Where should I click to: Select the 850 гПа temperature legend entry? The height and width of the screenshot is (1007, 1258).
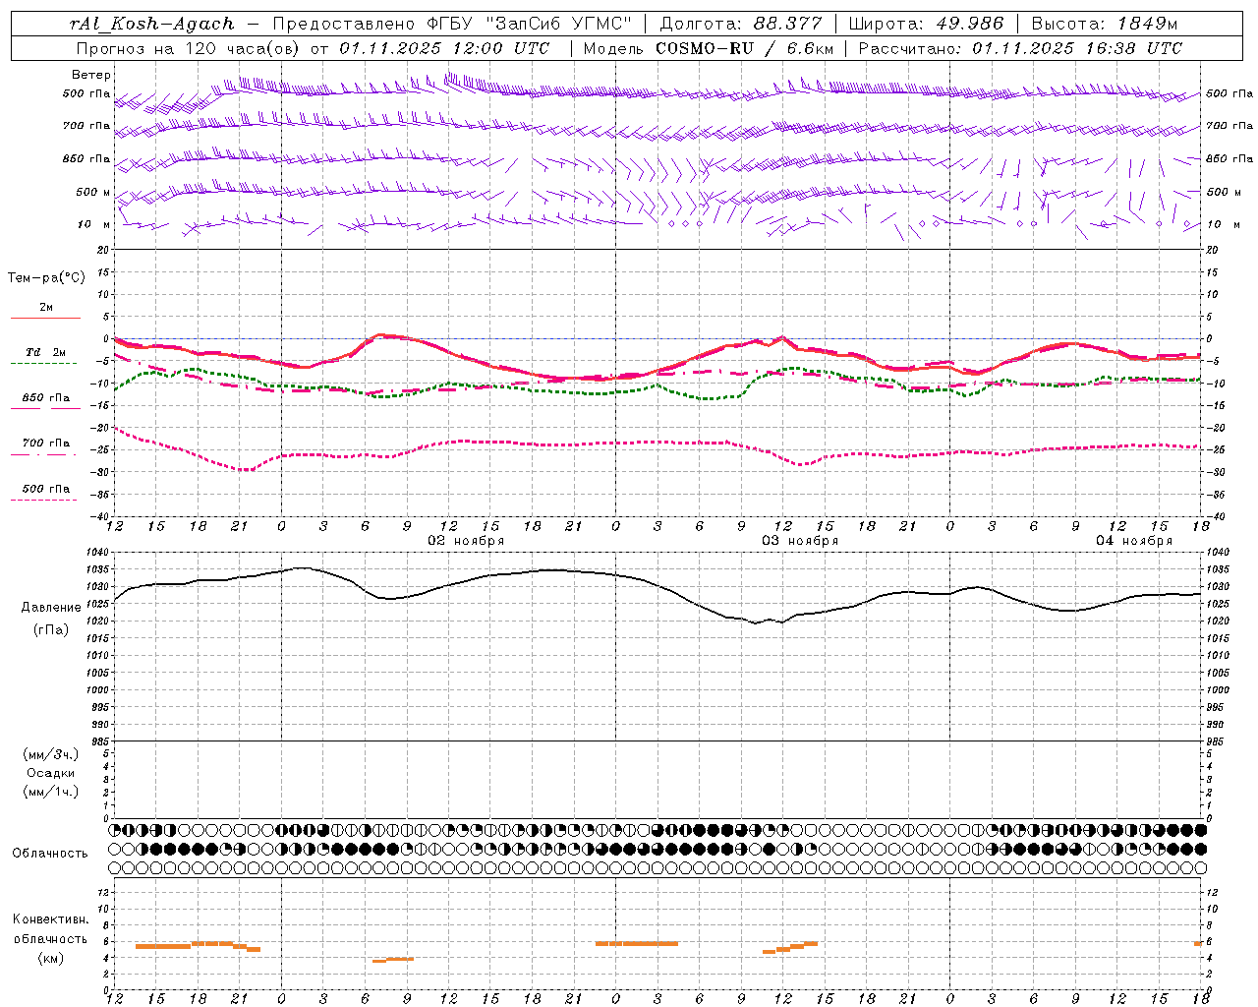pos(46,397)
